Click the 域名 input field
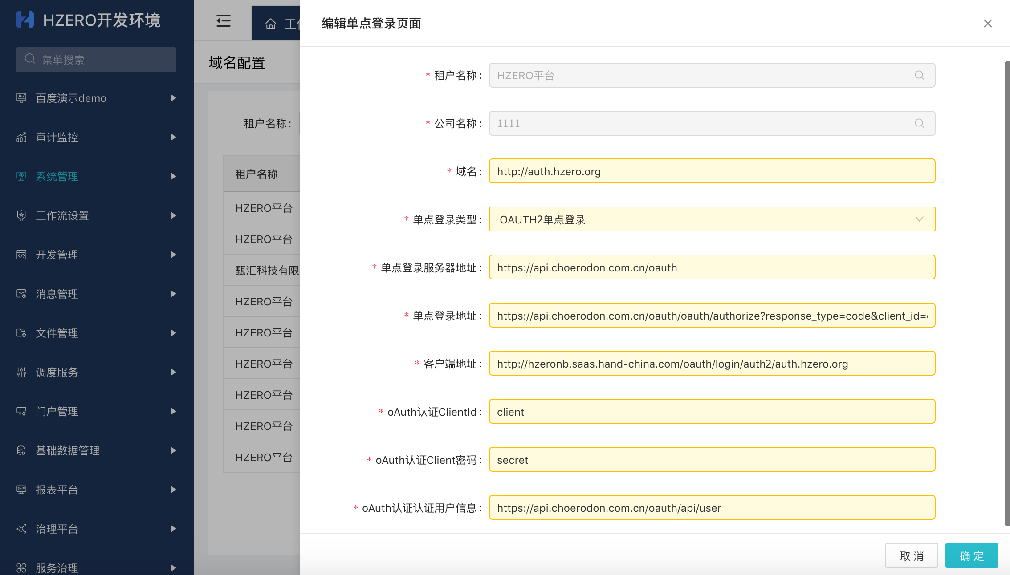The image size is (1010, 575). click(712, 171)
